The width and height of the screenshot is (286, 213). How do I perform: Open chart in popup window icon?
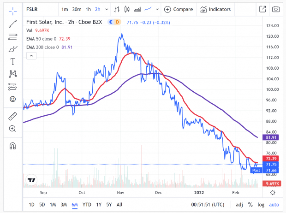tap(262, 9)
